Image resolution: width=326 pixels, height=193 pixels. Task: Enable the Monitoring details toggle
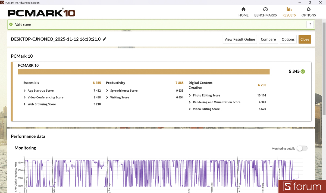tap(302, 148)
